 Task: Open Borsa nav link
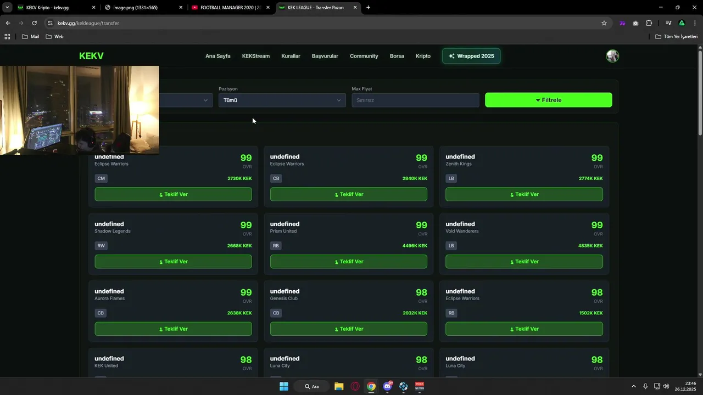pos(397,56)
